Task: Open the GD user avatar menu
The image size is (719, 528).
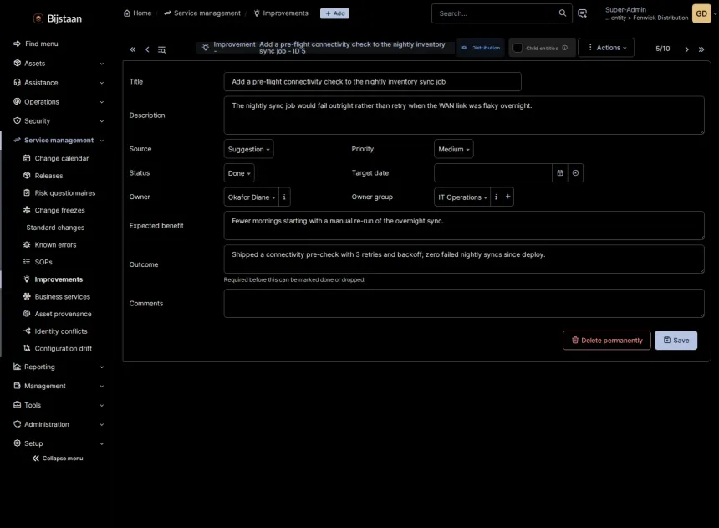Action: coord(701,13)
